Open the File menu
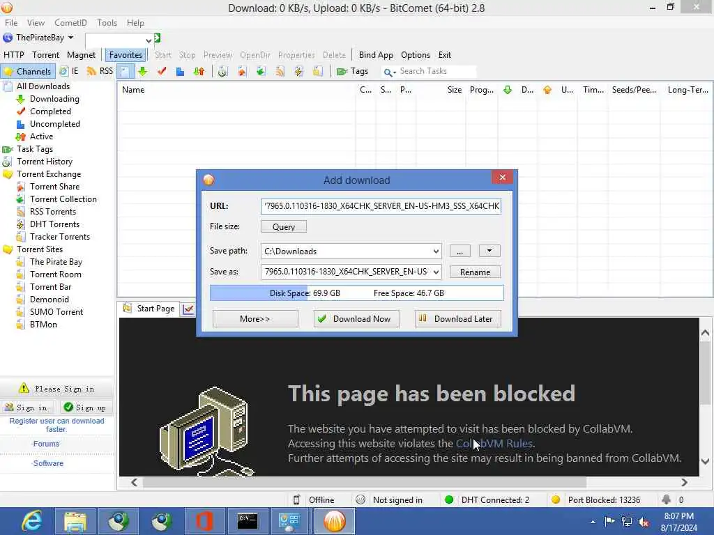 click(x=11, y=23)
